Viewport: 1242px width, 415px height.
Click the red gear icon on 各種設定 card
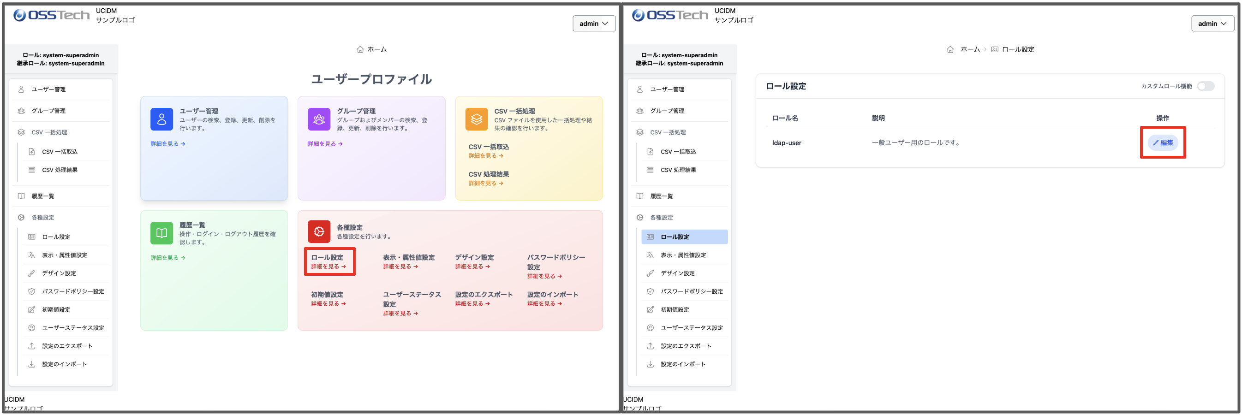pos(319,232)
